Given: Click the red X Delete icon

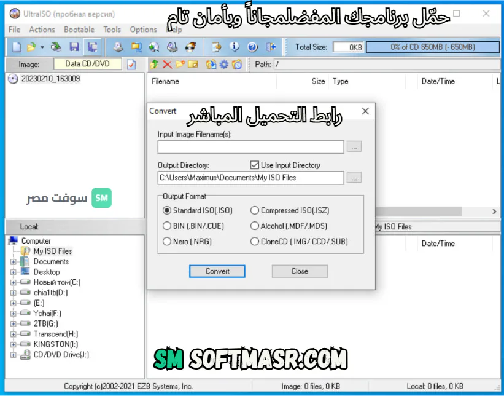Looking at the screenshot, I should 167,65.
